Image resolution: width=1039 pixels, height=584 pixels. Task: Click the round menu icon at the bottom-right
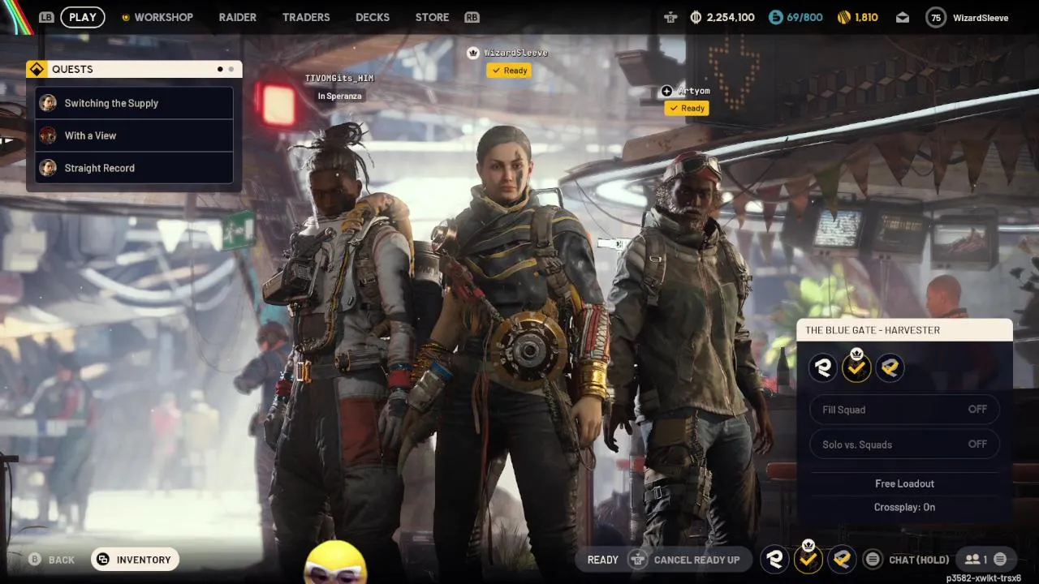tap(1000, 559)
